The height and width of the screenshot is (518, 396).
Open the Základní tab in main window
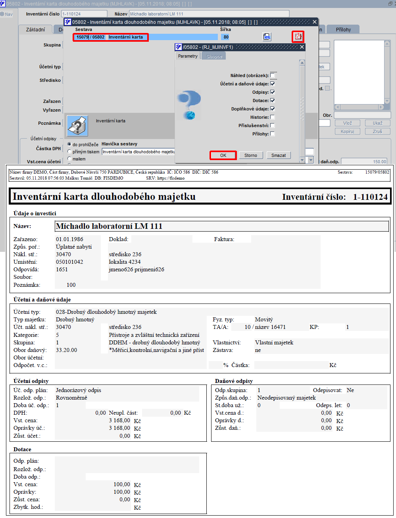click(x=36, y=29)
